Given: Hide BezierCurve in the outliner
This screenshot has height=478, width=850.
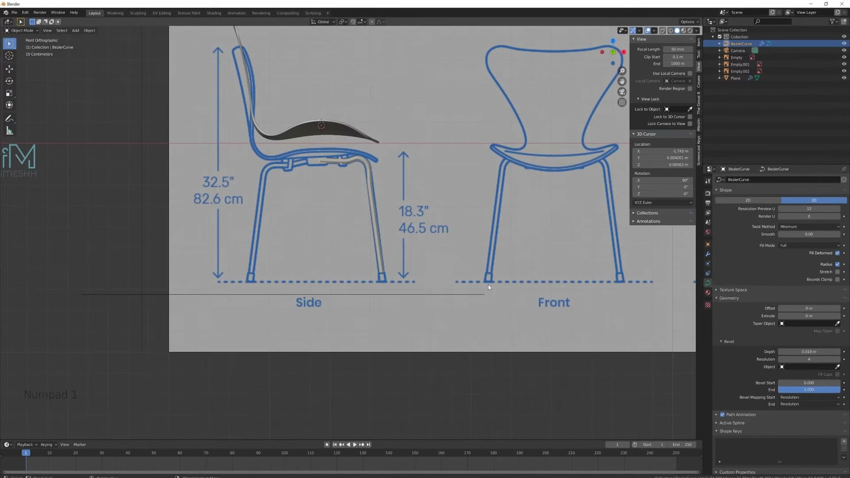Looking at the screenshot, I should (844, 44).
